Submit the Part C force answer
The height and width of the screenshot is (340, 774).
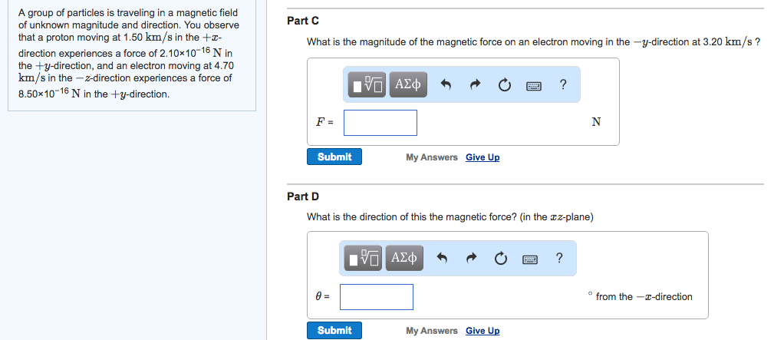coord(334,157)
